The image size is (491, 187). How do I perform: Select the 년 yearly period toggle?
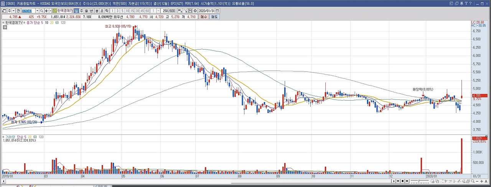coord(91,11)
